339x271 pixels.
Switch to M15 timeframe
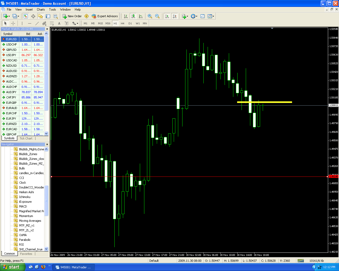[100, 23]
